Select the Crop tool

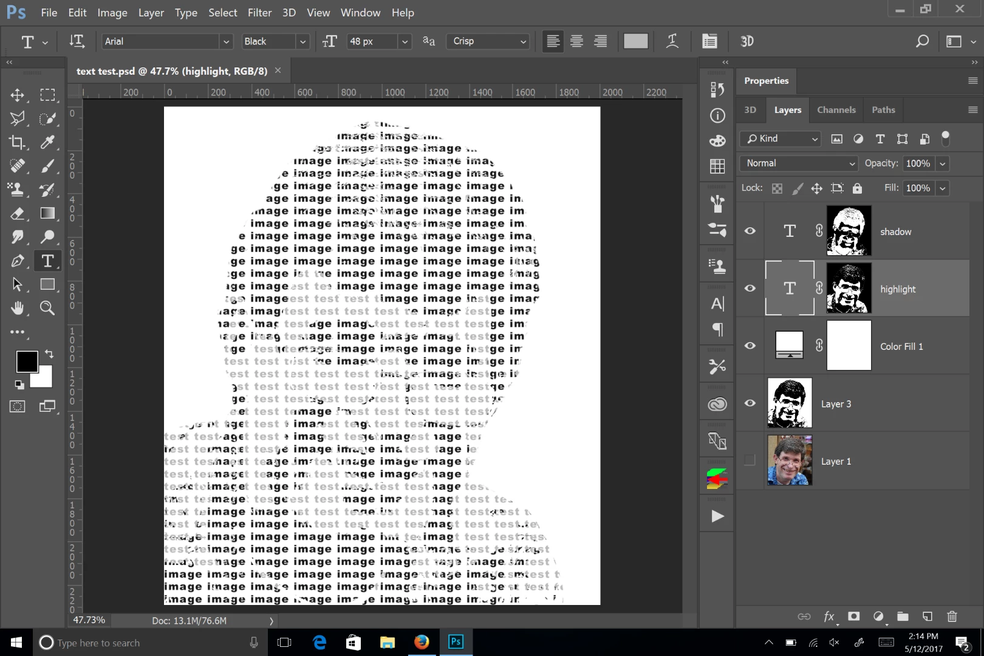click(x=17, y=142)
